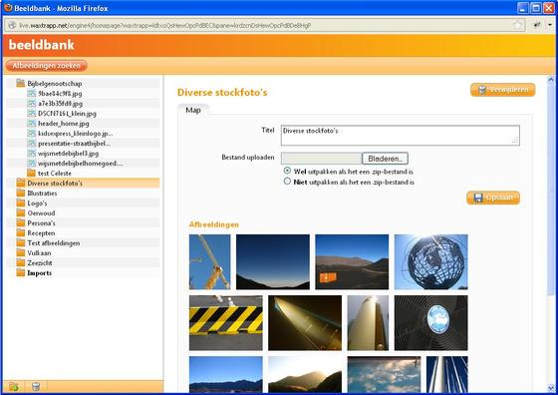
Task: Click scrollbar down arrow in content pane
Action: click(x=551, y=388)
